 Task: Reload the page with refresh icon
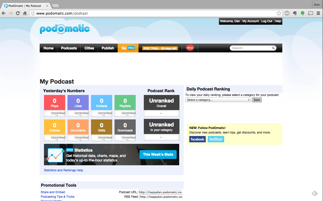[18, 13]
